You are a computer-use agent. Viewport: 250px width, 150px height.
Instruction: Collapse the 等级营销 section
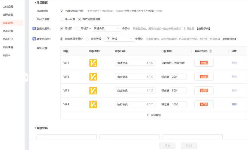pyautogui.click(x=35, y=128)
